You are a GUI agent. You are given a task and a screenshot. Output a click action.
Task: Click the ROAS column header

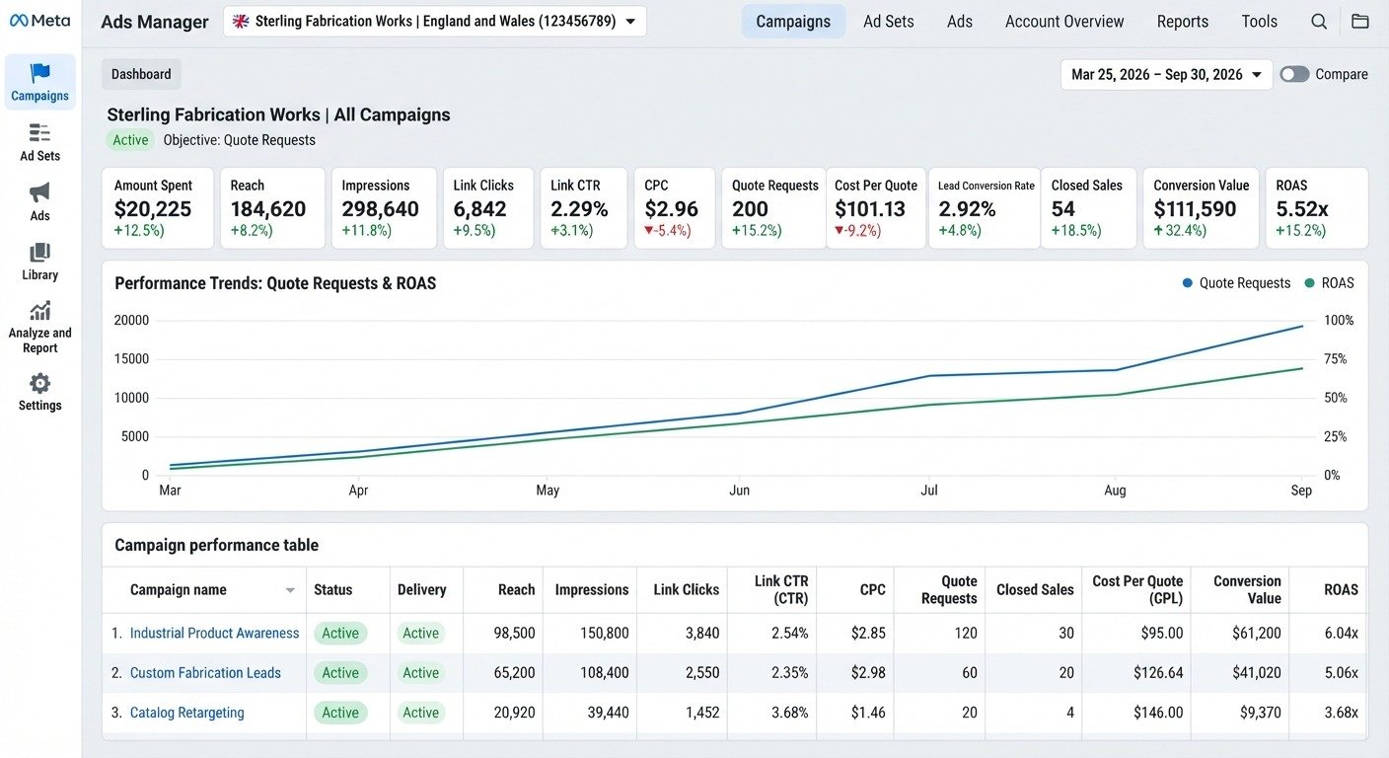click(1341, 590)
